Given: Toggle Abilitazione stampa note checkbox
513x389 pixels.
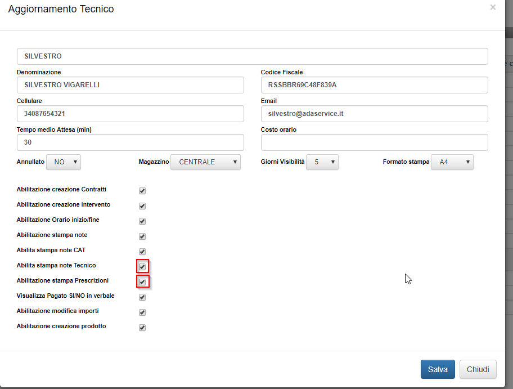Looking at the screenshot, I should [x=142, y=236].
